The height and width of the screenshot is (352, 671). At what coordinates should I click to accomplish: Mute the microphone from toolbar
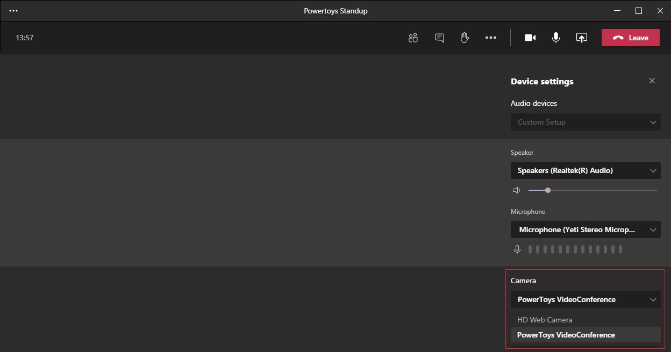[x=556, y=38]
